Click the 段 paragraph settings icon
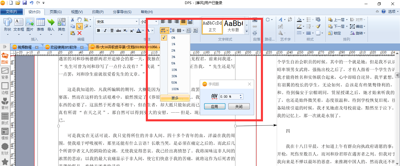This screenshot has height=166, width=400. (x=189, y=30)
